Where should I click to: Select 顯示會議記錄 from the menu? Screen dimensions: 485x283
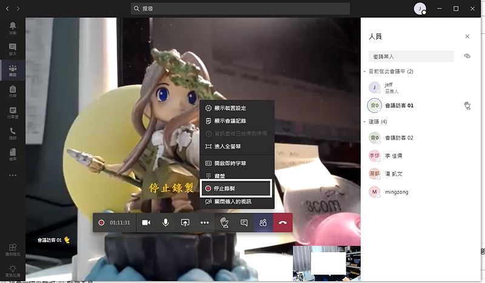coord(237,121)
